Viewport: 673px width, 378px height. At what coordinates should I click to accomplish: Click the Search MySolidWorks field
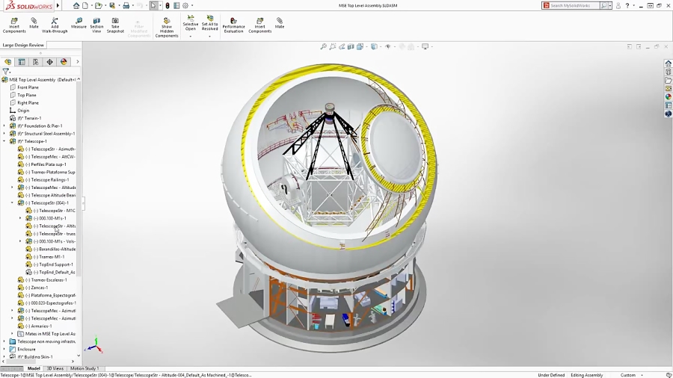coord(574,5)
